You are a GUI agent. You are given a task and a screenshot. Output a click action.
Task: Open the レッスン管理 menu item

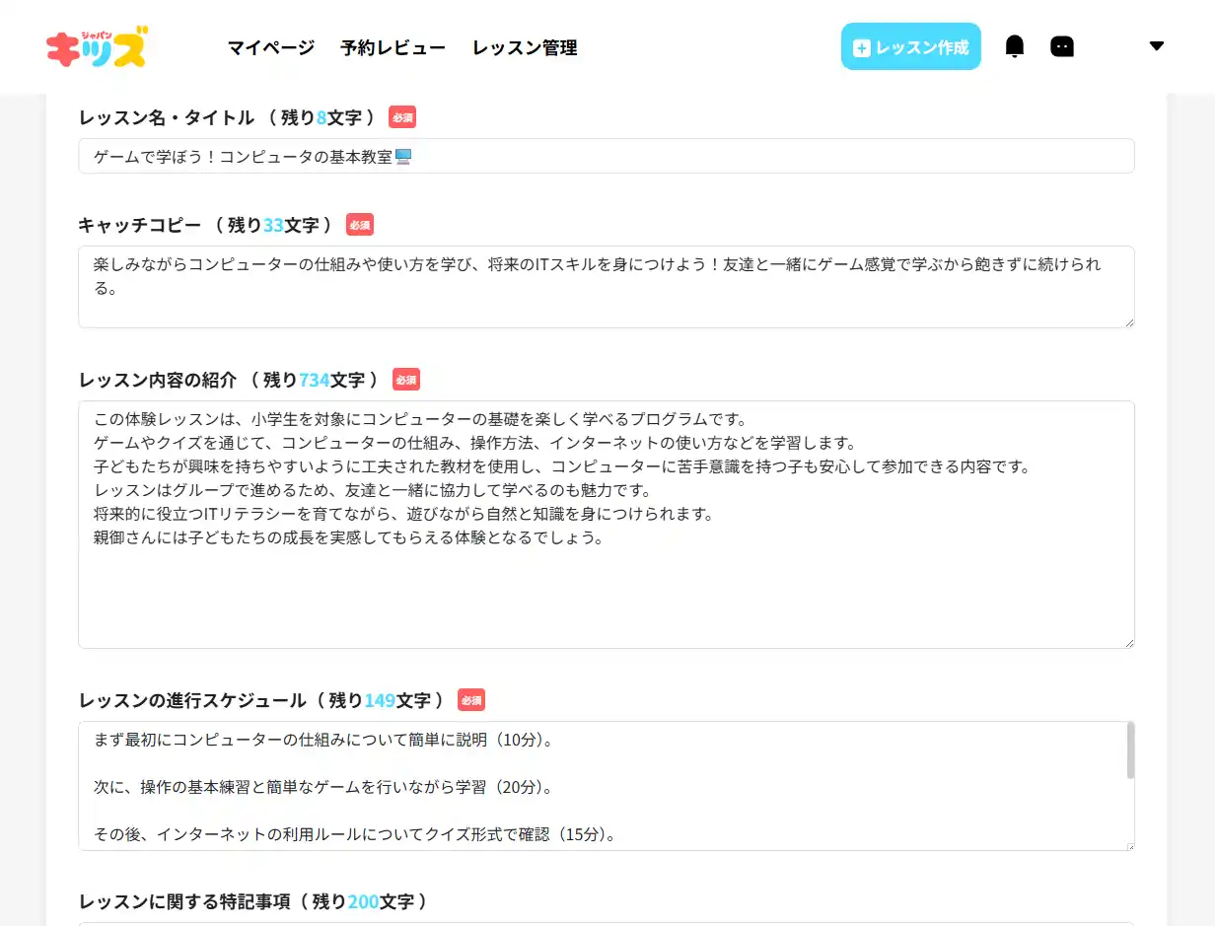525,47
